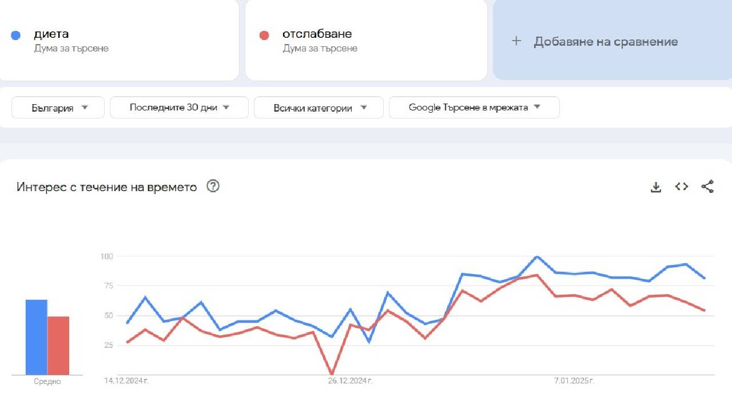The height and width of the screenshot is (412, 732).
Task: Toggle the отслабване line visibility in the legend
Action: 316,34
